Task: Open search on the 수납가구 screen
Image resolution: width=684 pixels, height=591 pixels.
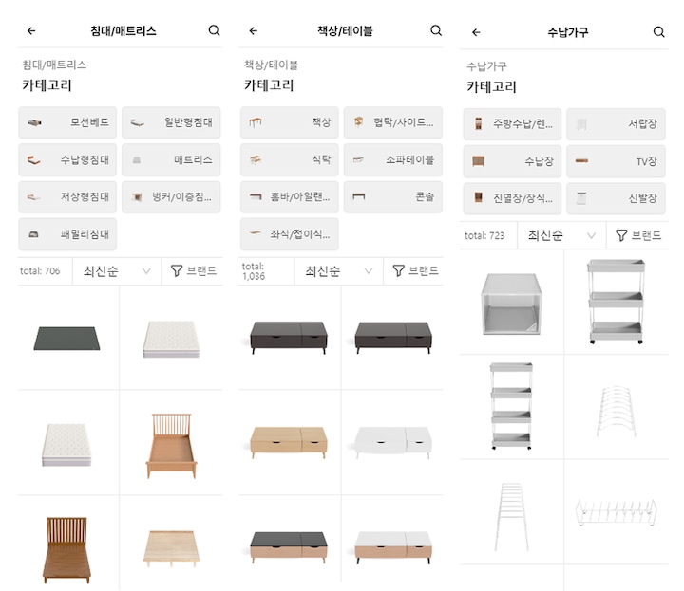Action: click(x=659, y=32)
